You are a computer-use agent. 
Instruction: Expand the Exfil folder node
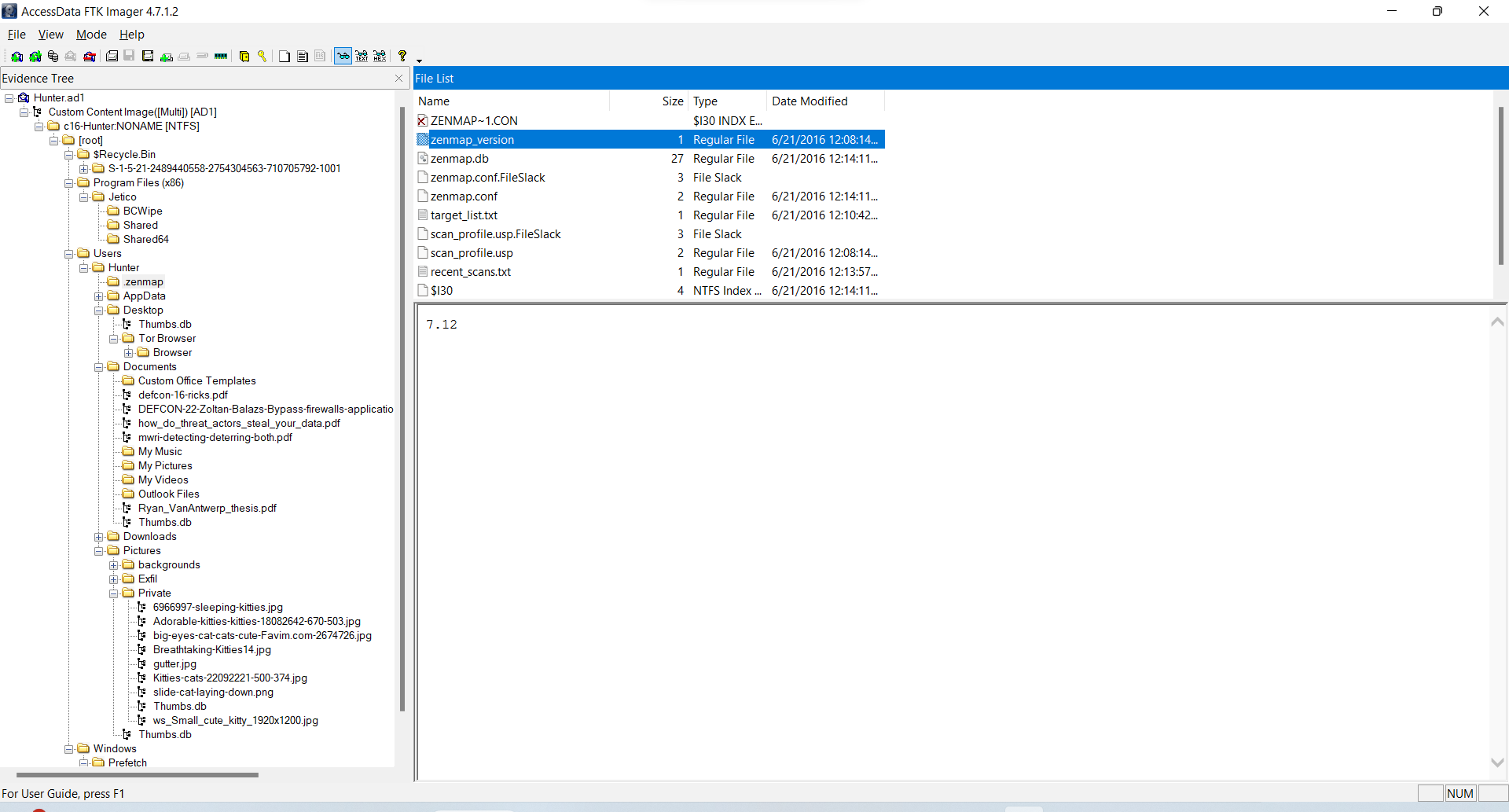tap(114, 579)
